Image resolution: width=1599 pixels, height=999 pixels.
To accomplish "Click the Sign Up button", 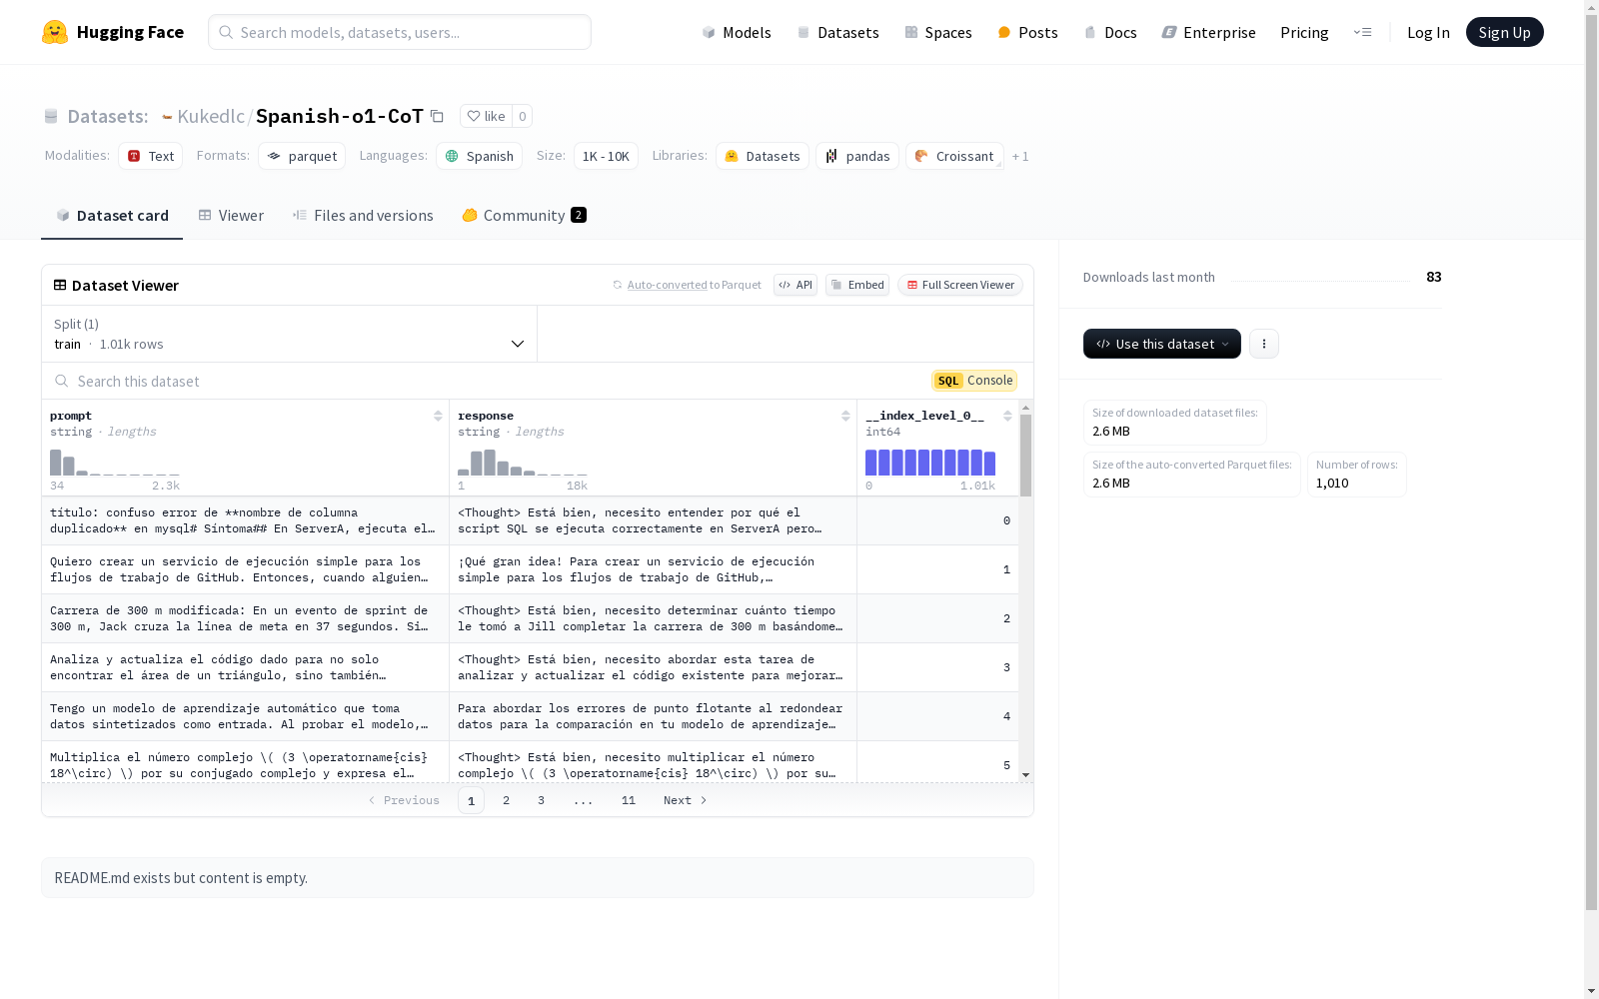I will tap(1504, 32).
